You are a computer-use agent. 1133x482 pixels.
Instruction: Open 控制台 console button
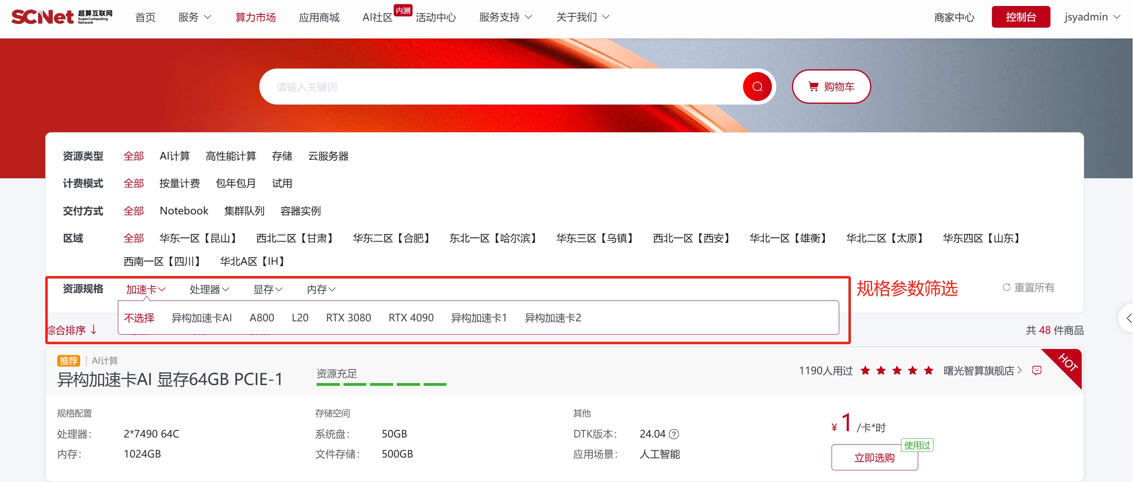coord(1020,17)
